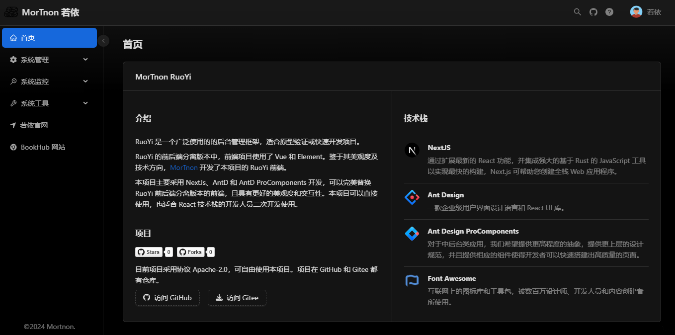
Task: Select the 若依官网 paper-plane icon
Action: click(13, 125)
